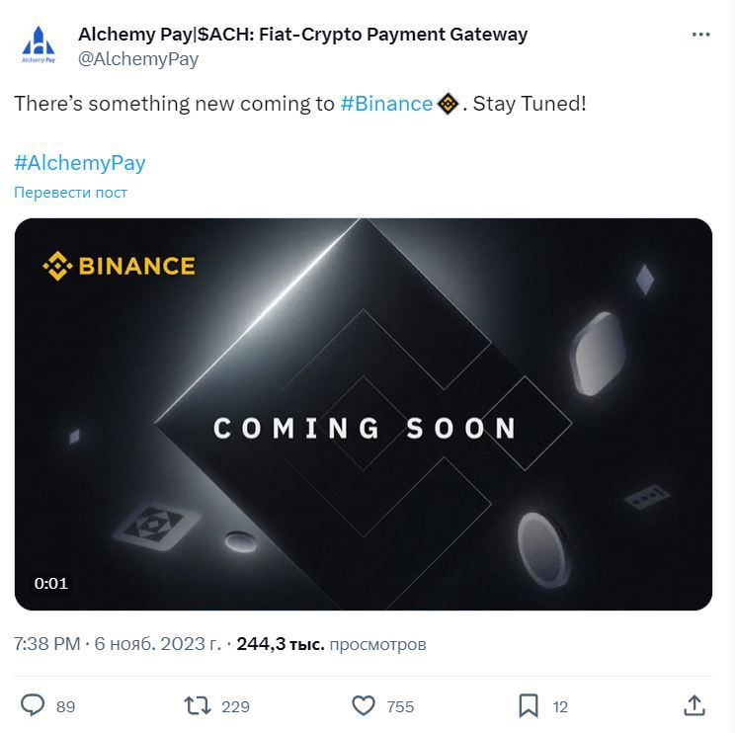Click the 229 reposts count

[235, 706]
